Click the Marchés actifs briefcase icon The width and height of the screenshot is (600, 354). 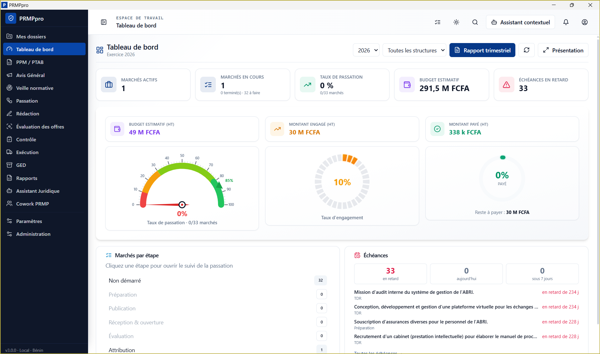coord(109,85)
